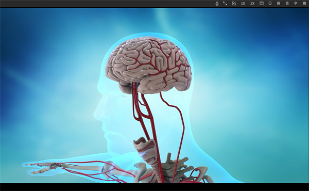Viewport: 309px width, 191px height.
Task: Click the square-with-arrow mini window icon
Action: click(234, 4)
